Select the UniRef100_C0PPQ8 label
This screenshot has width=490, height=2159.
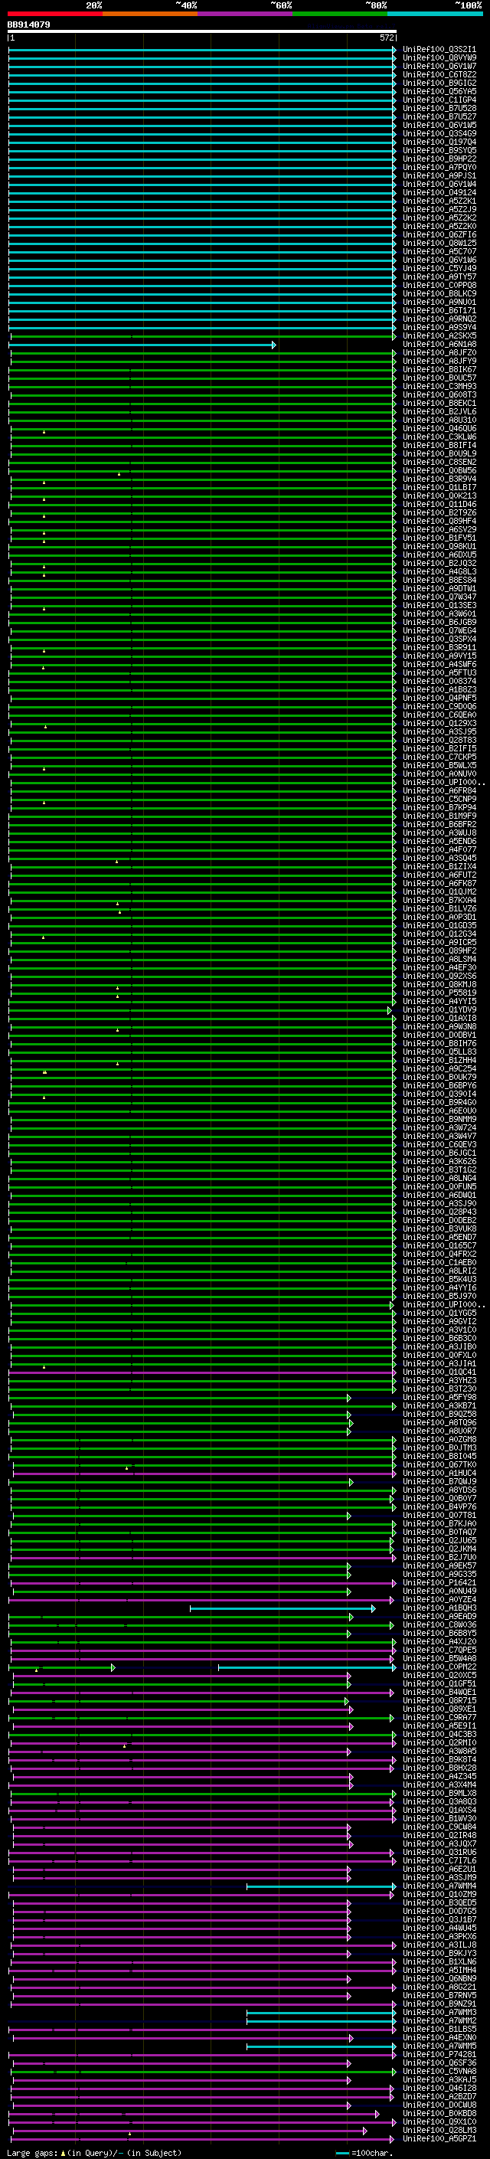[x=439, y=285]
